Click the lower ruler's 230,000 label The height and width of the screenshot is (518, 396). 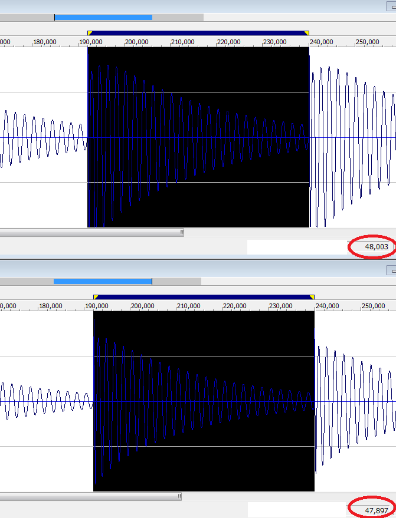[280, 306]
